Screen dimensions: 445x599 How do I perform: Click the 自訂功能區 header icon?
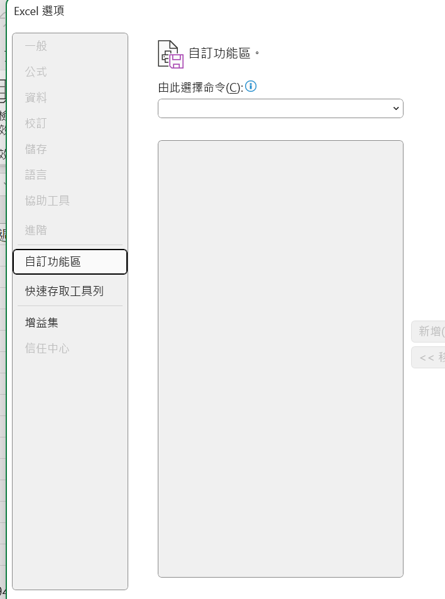171,54
